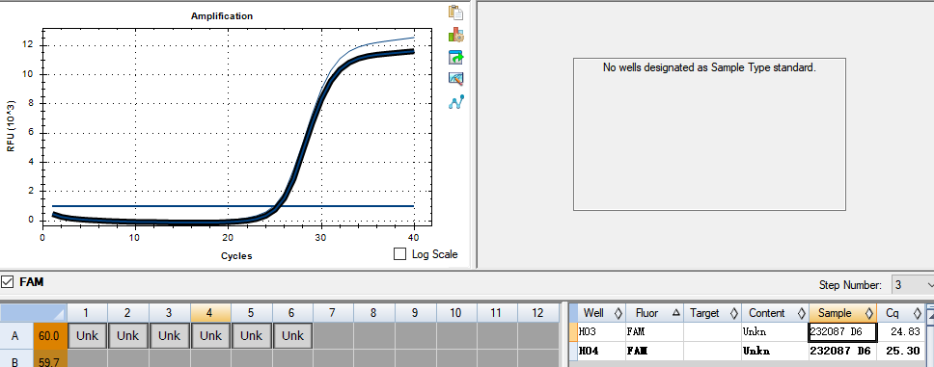Select well A4 in plate grid
The image size is (934, 367).
pyautogui.click(x=210, y=335)
